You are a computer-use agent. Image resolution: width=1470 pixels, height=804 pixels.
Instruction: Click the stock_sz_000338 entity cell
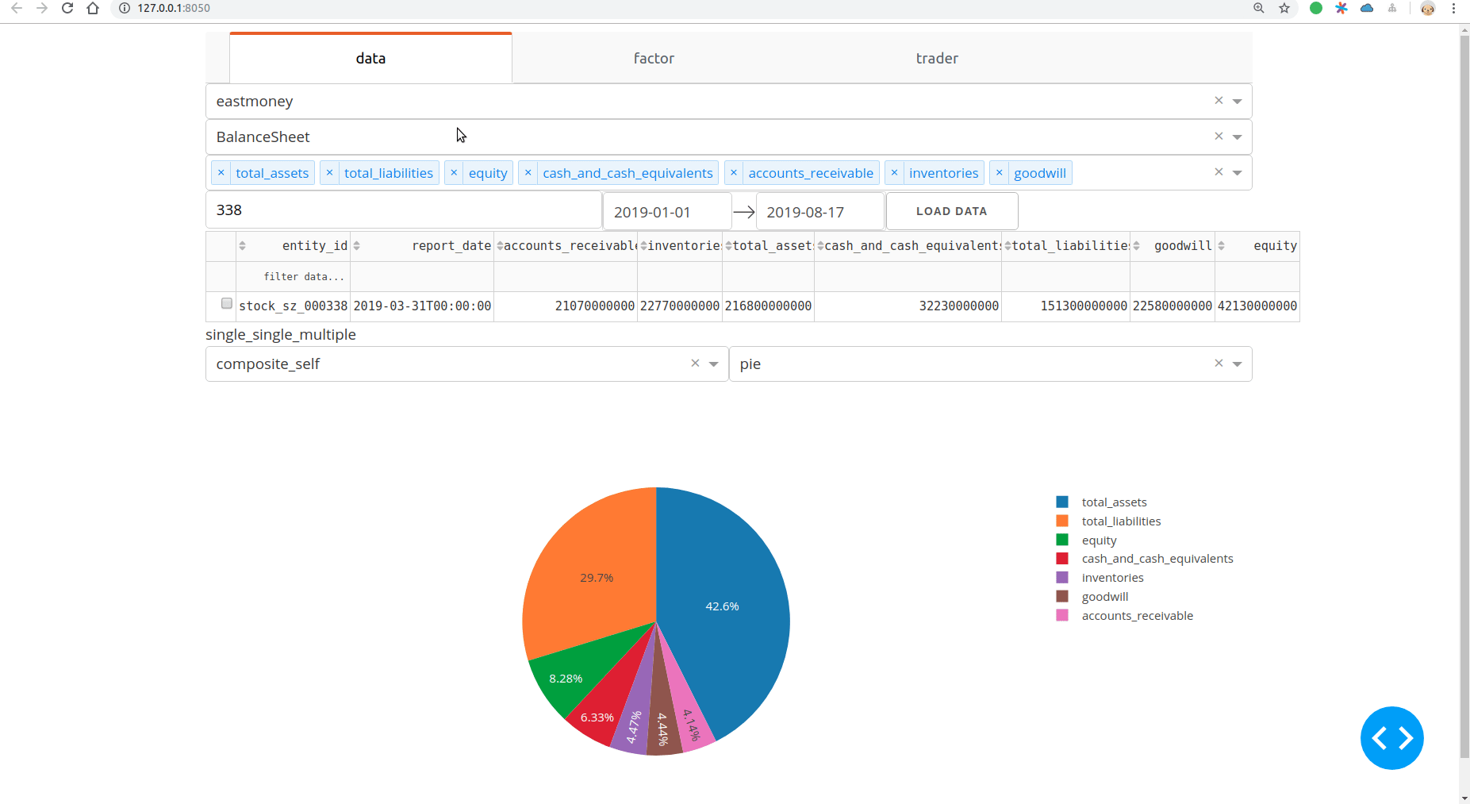click(294, 306)
